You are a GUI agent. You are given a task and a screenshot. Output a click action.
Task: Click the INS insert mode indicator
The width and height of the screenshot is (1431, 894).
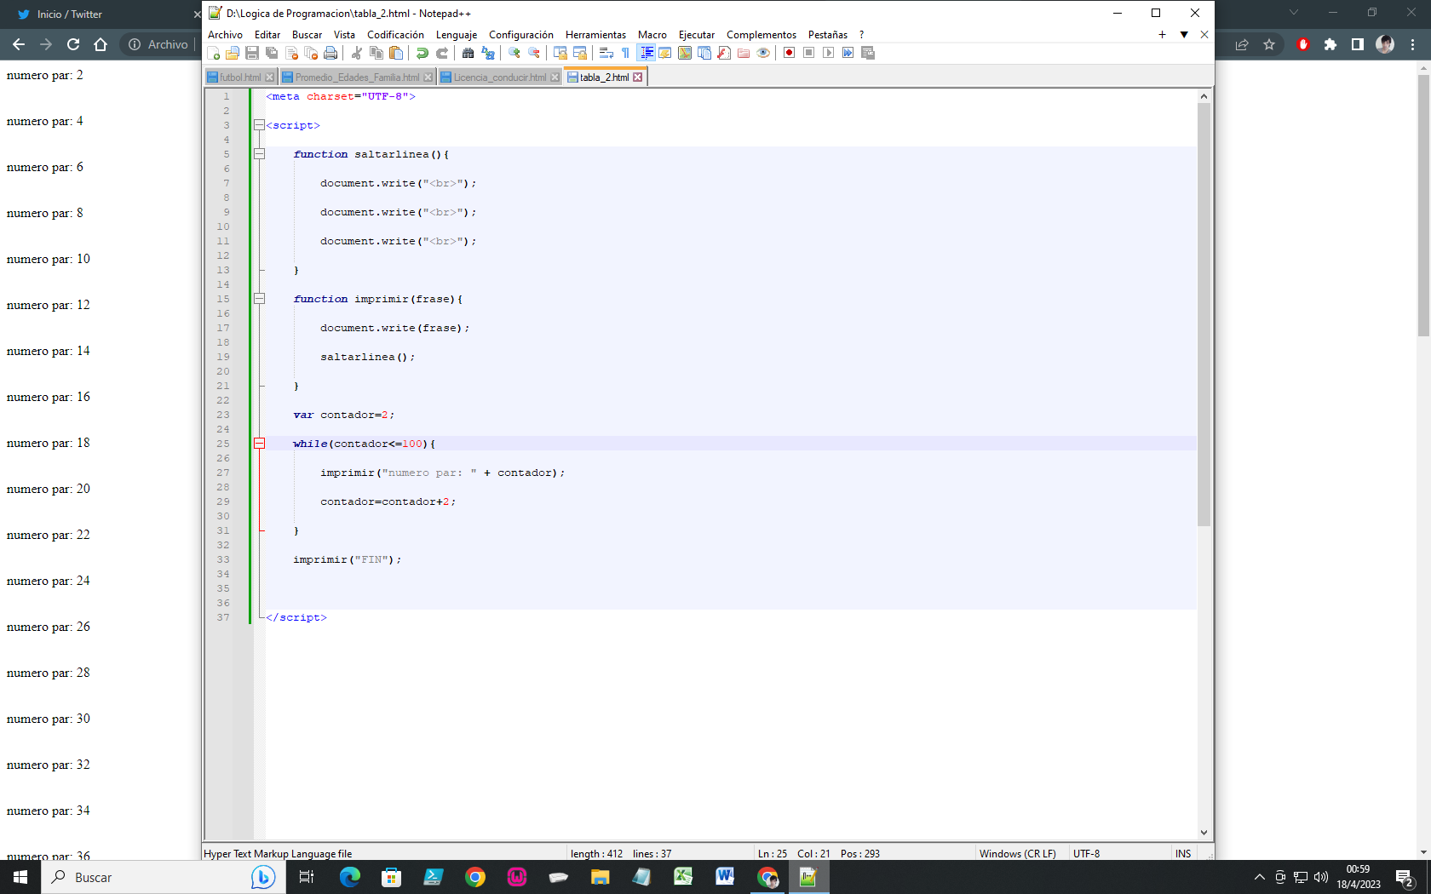[x=1183, y=853]
